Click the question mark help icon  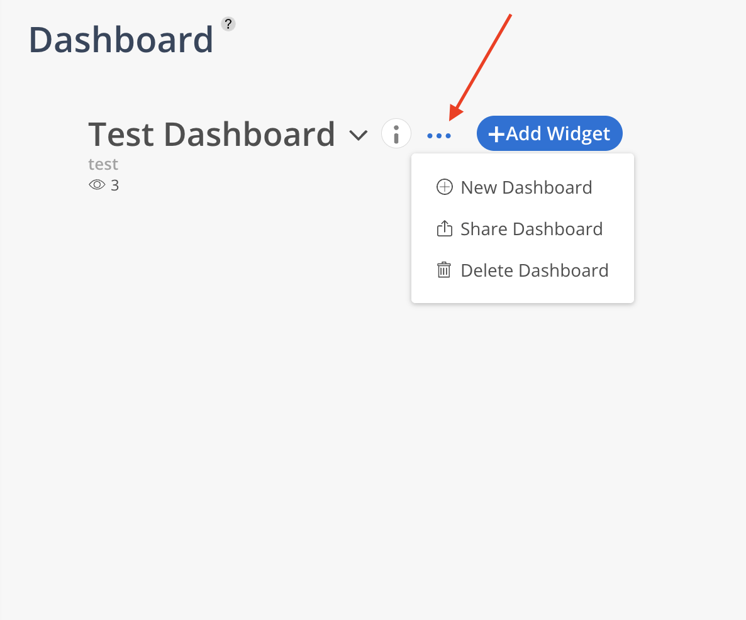pyautogui.click(x=228, y=25)
